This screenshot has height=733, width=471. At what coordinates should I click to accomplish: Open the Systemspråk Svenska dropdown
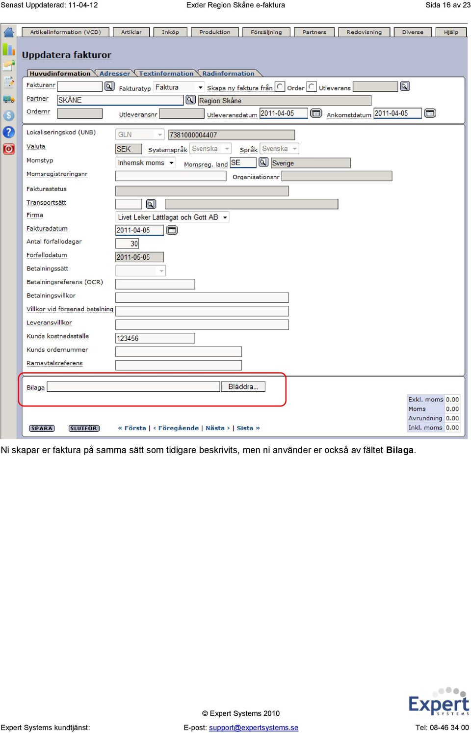click(x=210, y=149)
